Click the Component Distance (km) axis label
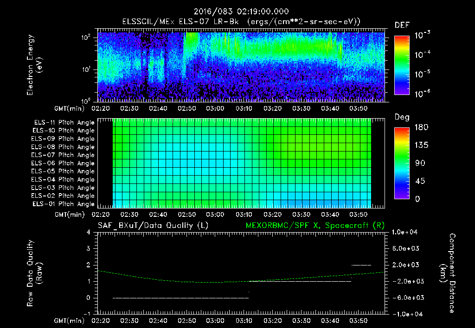The image size is (475, 328). click(x=448, y=273)
